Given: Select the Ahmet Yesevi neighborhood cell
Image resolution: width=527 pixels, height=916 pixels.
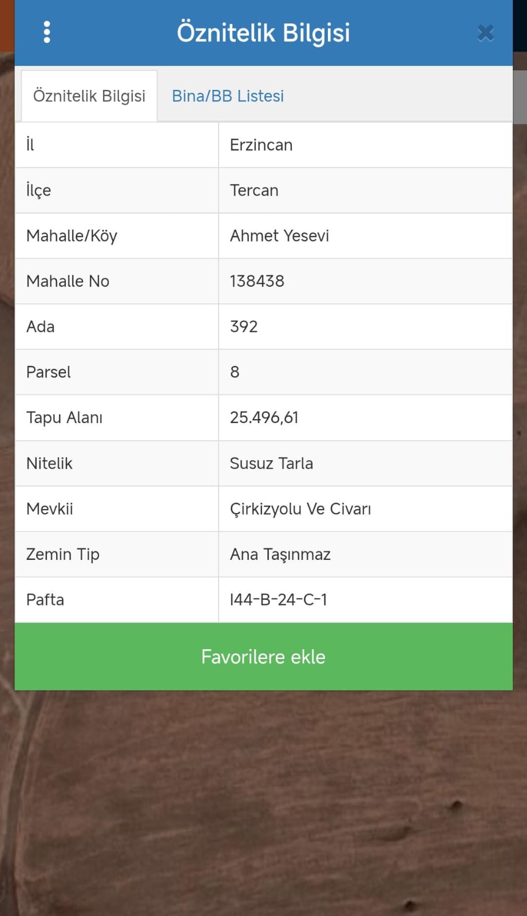Looking at the screenshot, I should point(365,236).
